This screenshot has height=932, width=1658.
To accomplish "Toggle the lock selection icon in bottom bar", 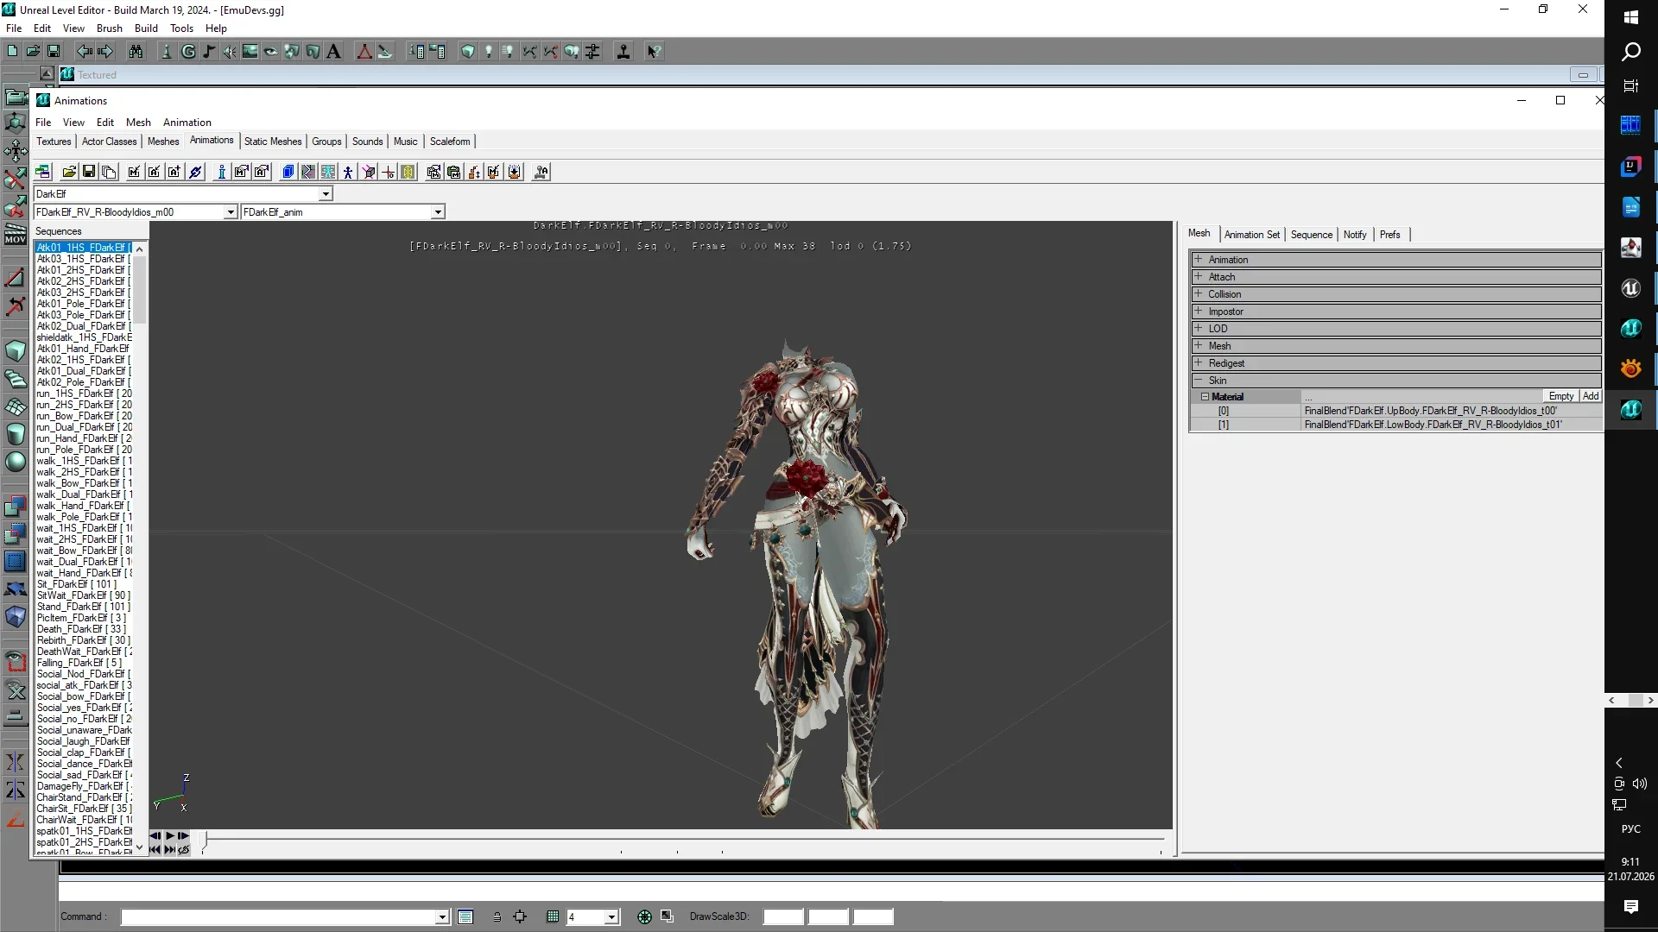I will coord(497,916).
